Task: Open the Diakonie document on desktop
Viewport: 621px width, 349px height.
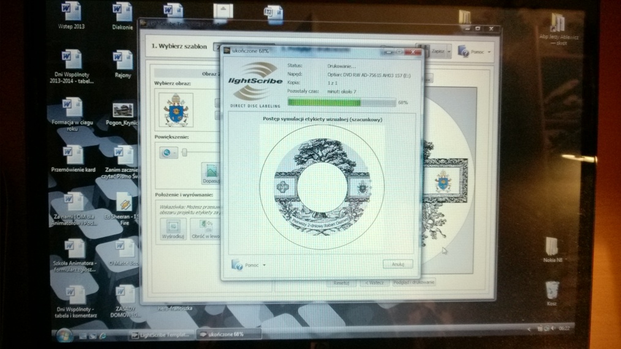Action: click(122, 16)
